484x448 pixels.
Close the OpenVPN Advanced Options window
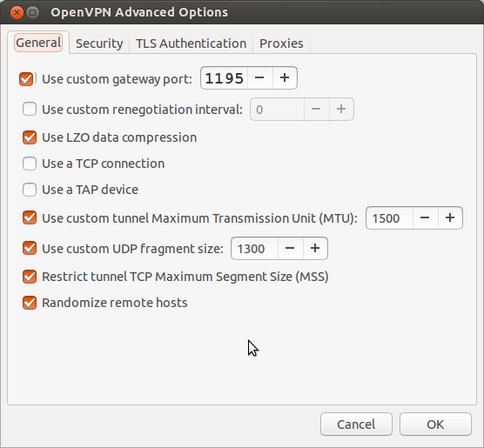click(17, 13)
